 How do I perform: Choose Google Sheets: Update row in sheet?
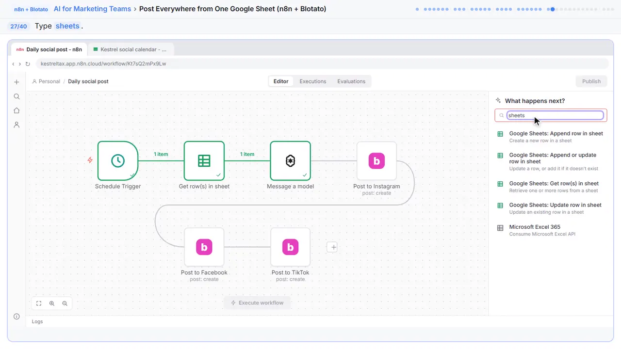pyautogui.click(x=551, y=208)
